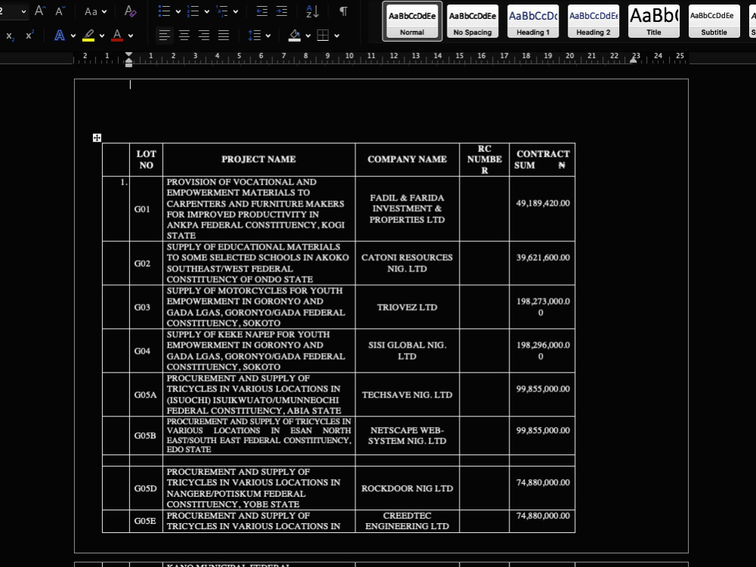Open font color options arrow
The image size is (756, 567).
(131, 36)
